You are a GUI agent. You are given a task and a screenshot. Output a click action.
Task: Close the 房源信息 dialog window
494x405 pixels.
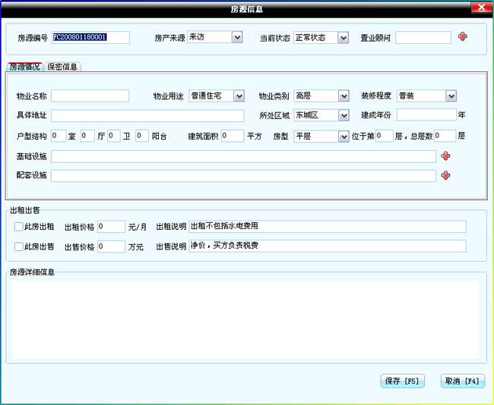click(x=480, y=8)
